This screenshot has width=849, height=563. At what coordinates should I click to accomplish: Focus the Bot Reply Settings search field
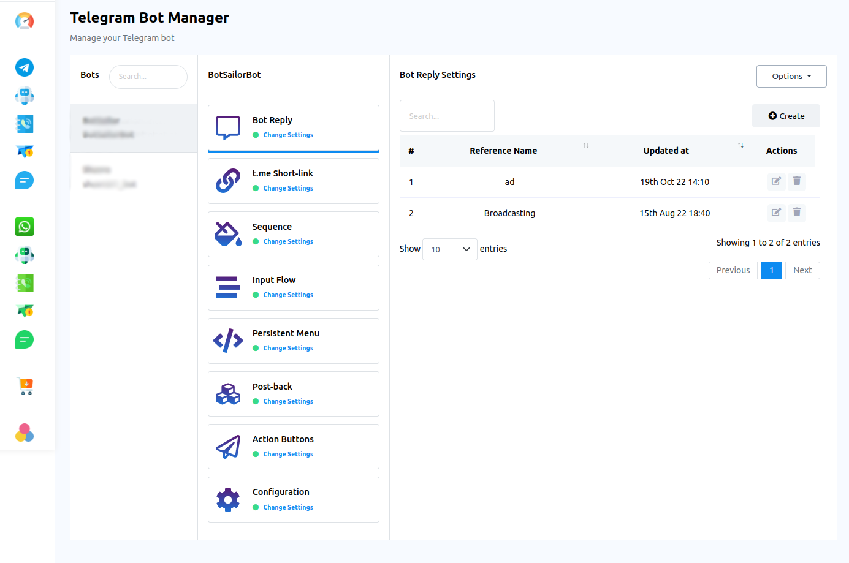tap(447, 116)
